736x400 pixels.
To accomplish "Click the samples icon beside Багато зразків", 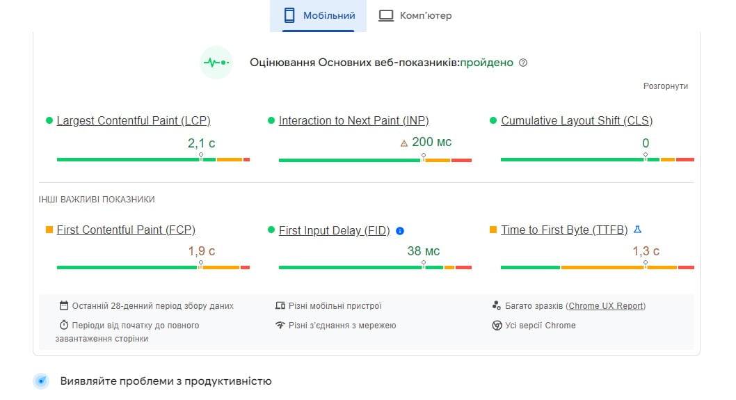I will point(497,305).
